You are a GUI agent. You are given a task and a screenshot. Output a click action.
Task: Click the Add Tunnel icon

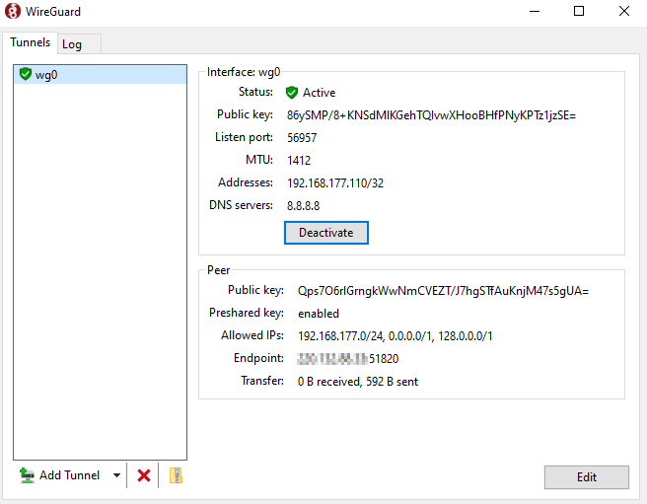(27, 475)
